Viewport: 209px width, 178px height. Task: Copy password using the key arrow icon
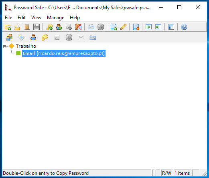coord(49,27)
